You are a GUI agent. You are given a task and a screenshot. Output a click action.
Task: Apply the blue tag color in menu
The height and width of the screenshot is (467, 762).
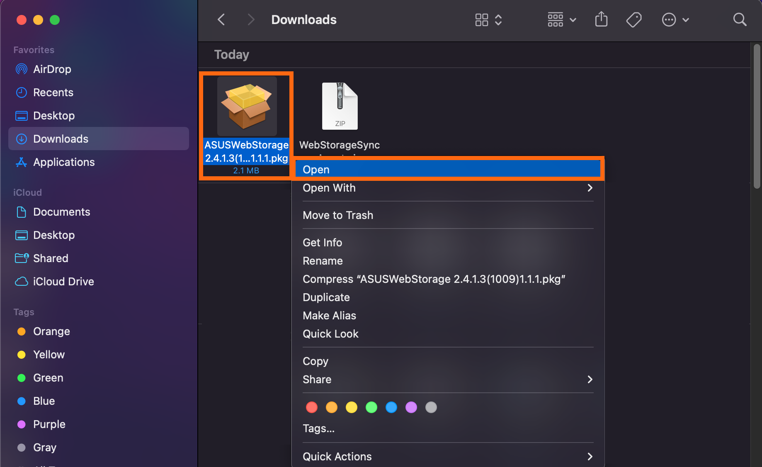tap(391, 407)
